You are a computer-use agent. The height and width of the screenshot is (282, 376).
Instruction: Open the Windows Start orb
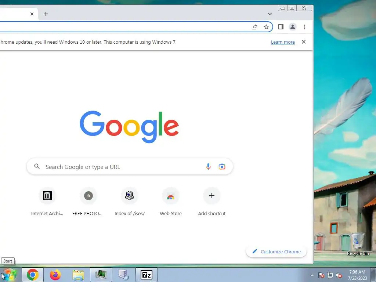[x=10, y=275]
